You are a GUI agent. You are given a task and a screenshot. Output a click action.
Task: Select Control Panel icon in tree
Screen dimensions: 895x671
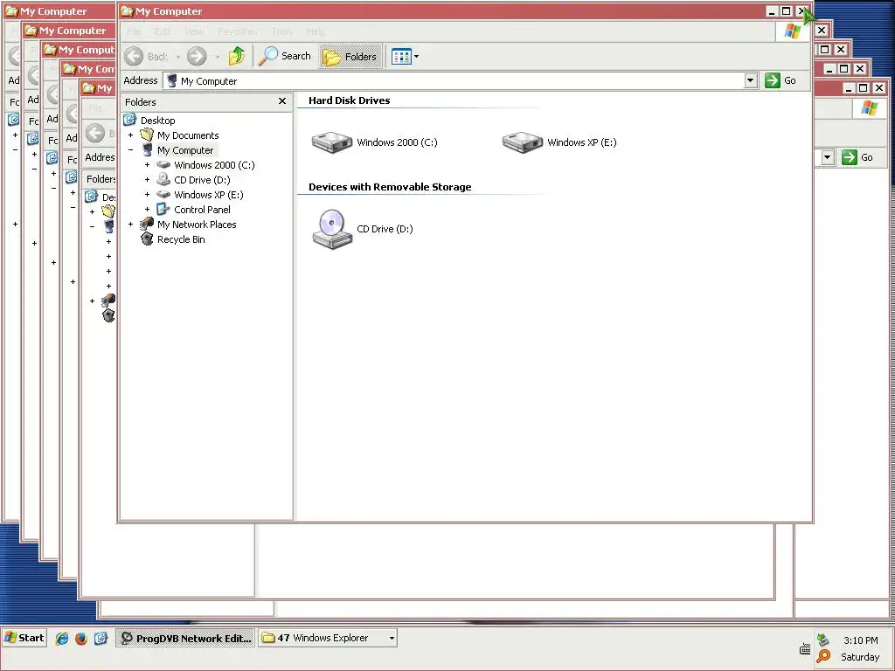[163, 210]
